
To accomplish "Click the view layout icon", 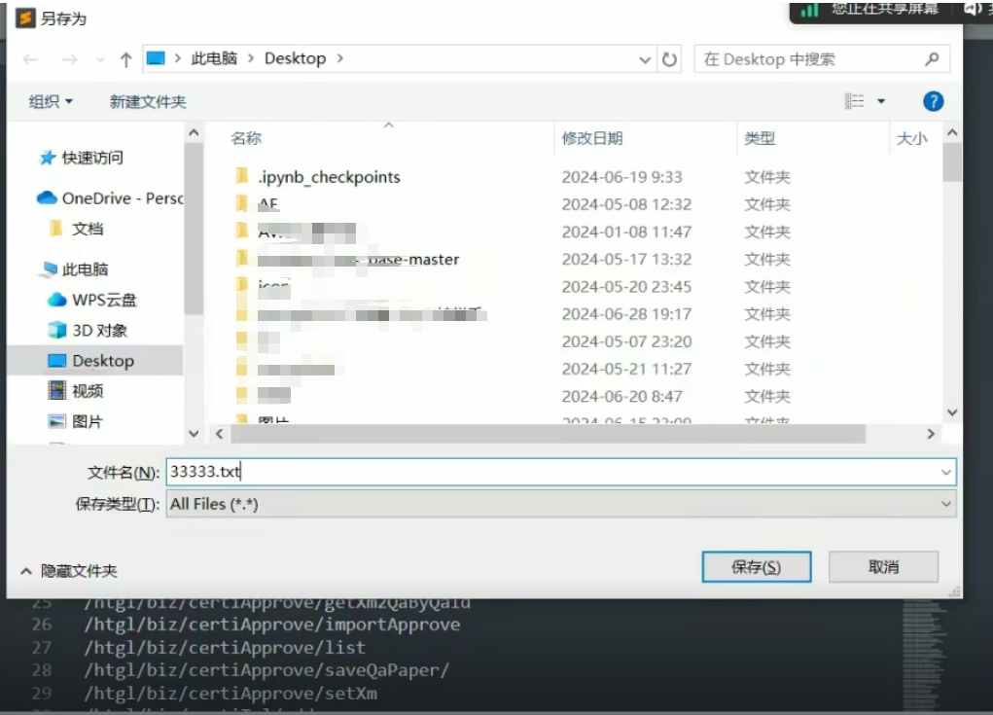I will pyautogui.click(x=855, y=101).
